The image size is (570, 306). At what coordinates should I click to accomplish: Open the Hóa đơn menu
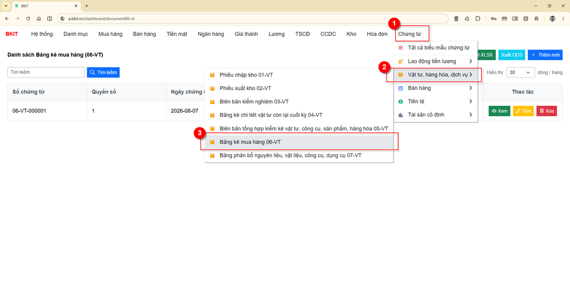point(377,34)
